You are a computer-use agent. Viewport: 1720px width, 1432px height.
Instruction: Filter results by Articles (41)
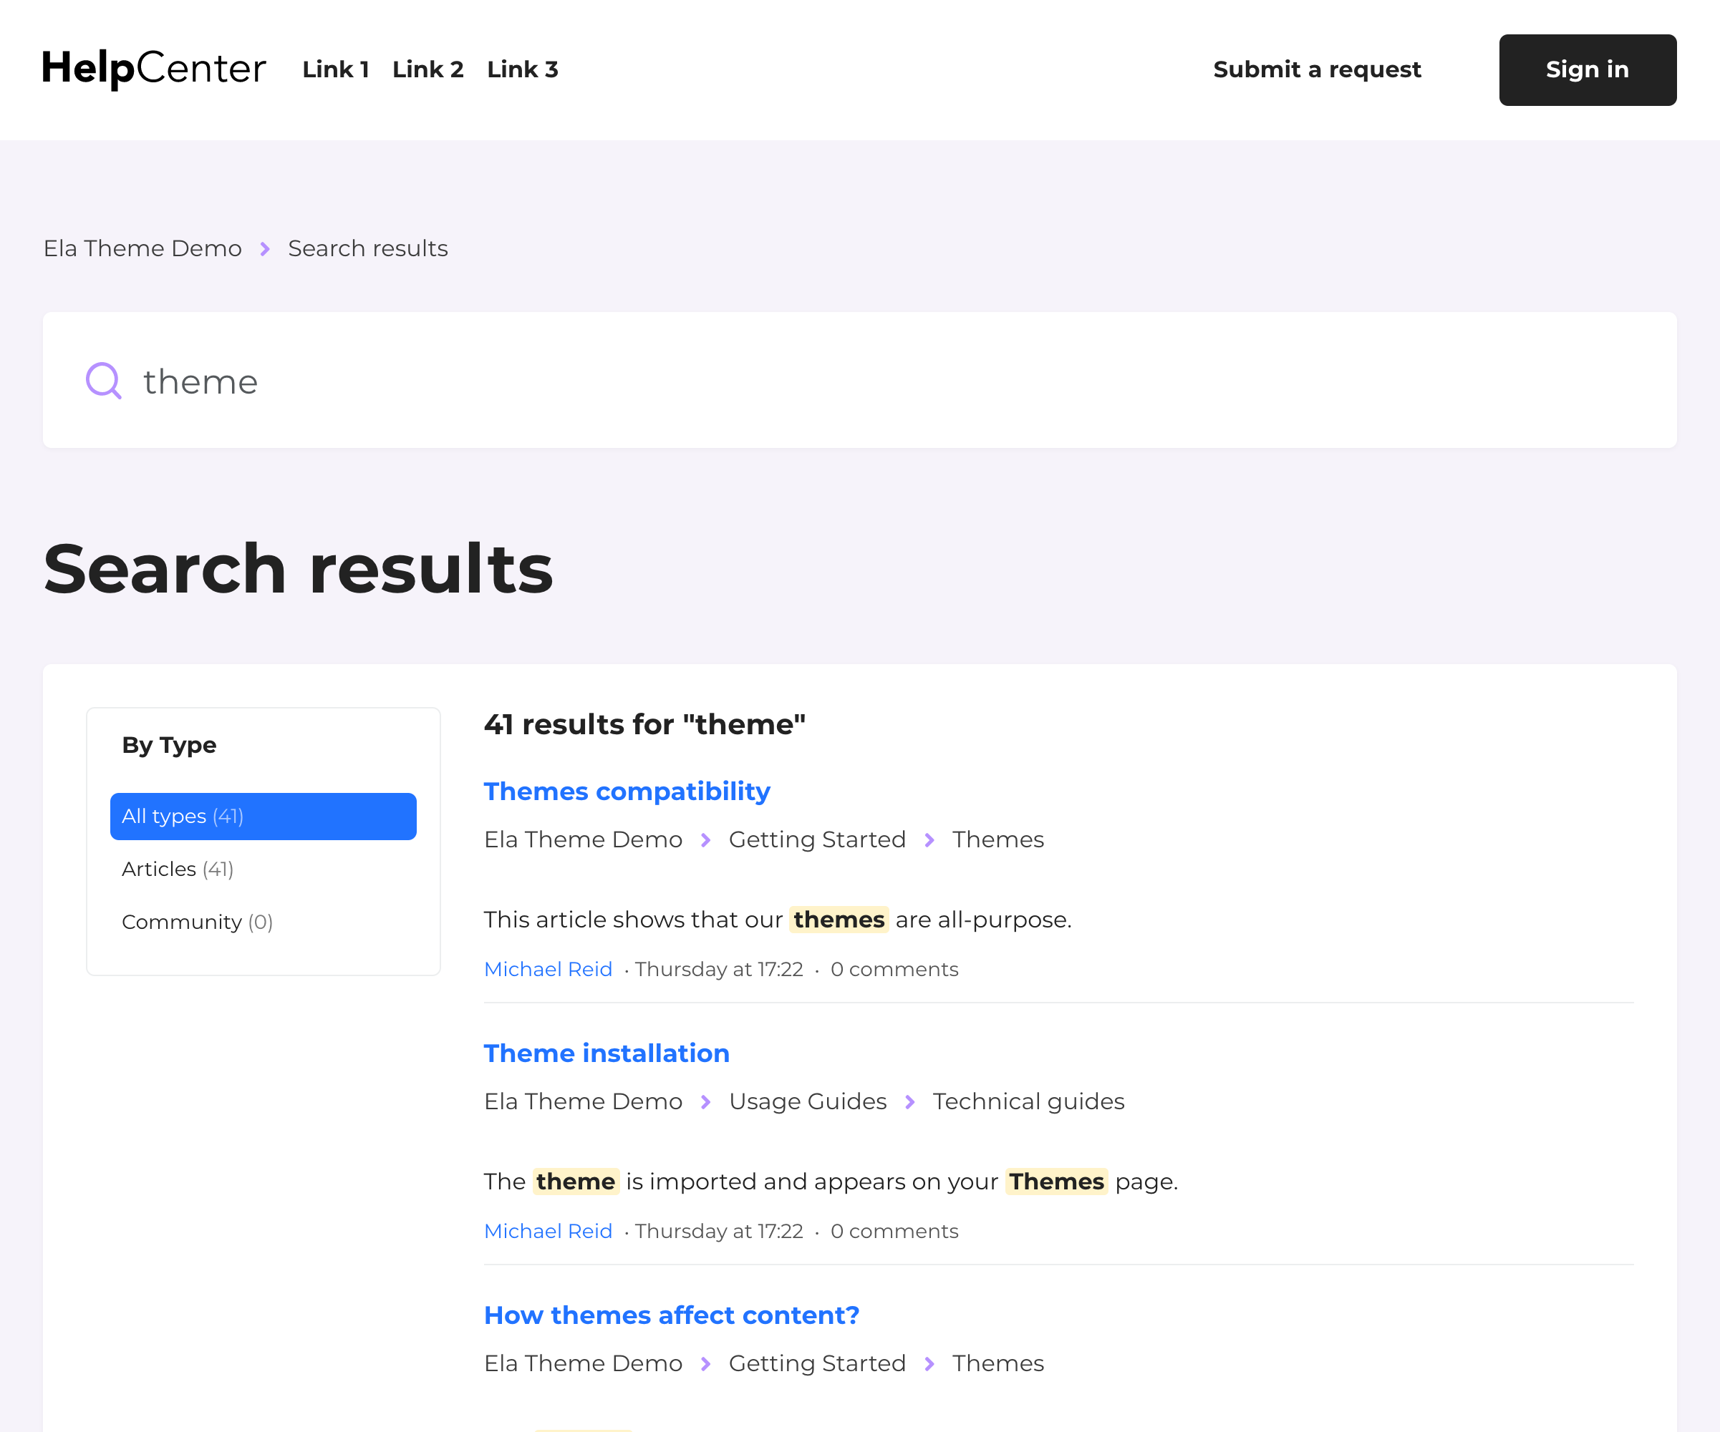click(x=177, y=869)
